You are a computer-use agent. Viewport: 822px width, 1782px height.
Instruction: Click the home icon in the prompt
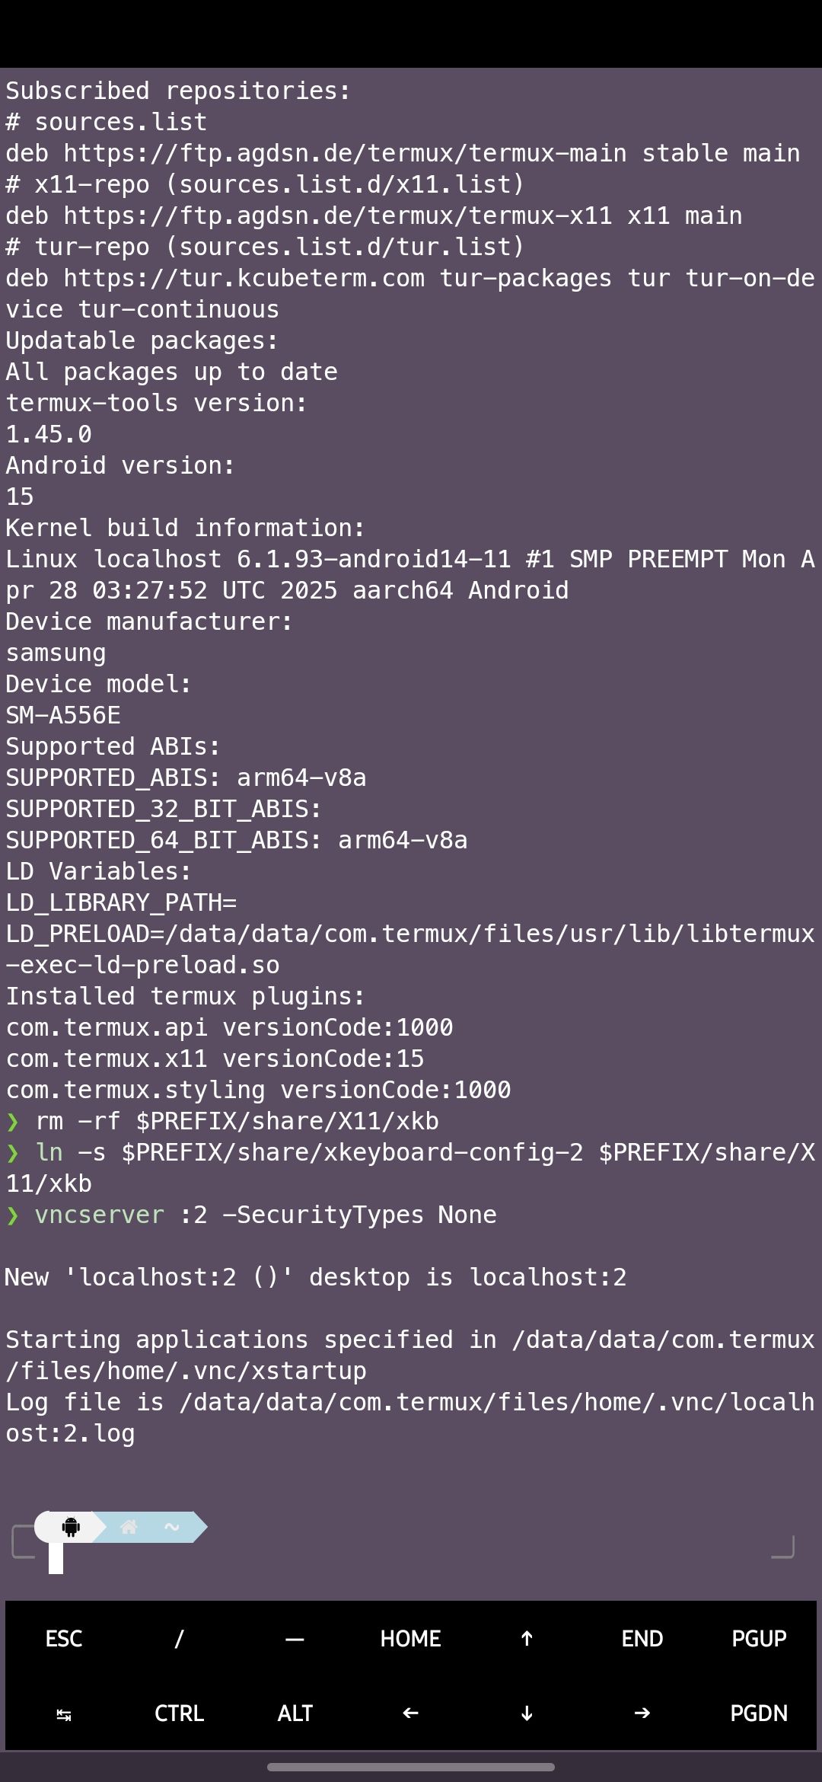click(129, 1527)
